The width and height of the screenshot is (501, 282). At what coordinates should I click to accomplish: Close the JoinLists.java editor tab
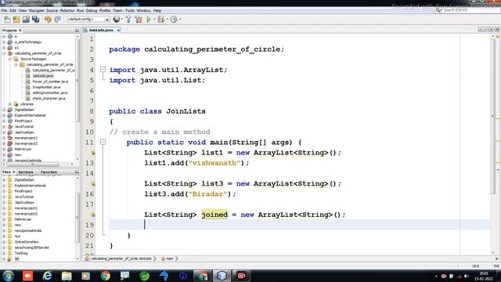coord(118,30)
